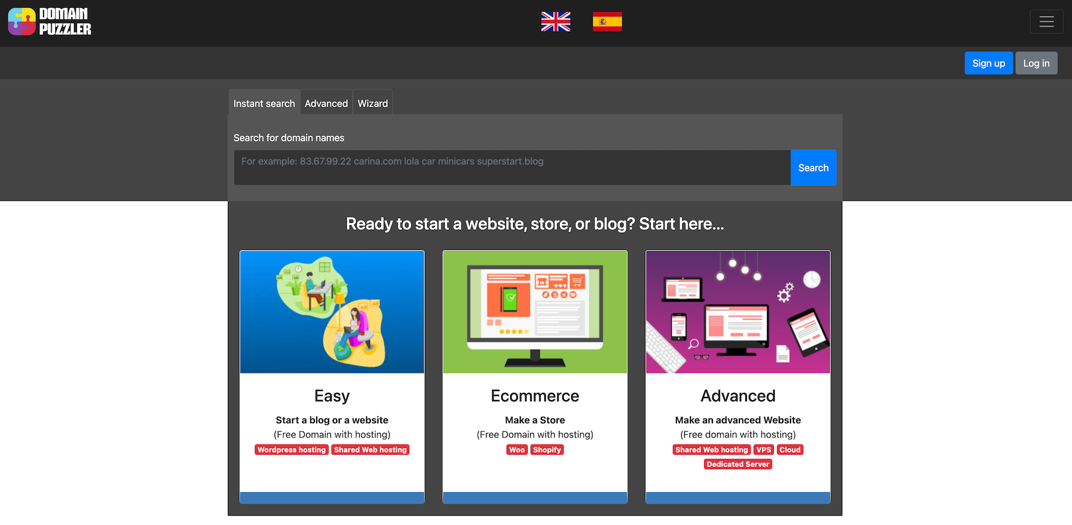Click the Woo tag badge

(517, 450)
